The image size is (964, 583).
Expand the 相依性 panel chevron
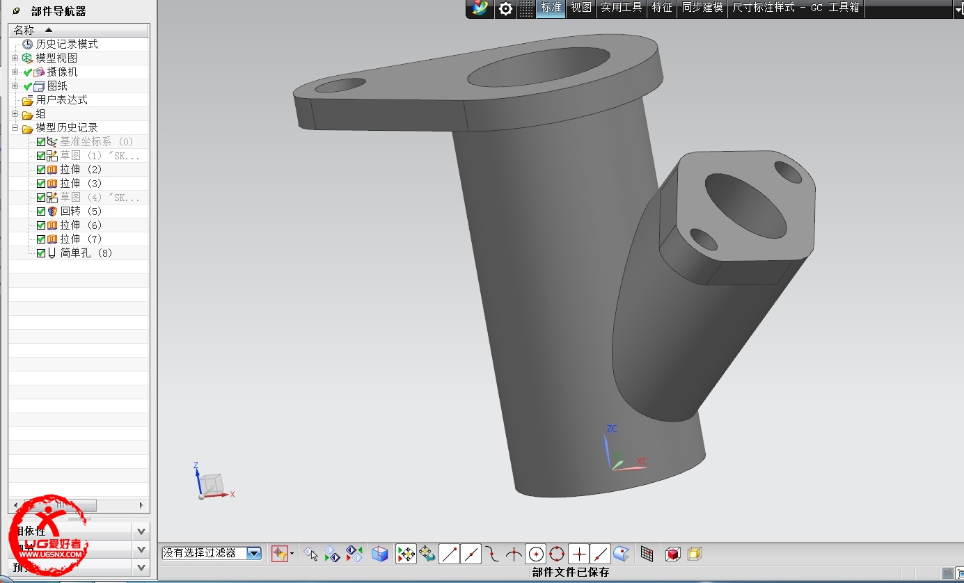pos(141,532)
